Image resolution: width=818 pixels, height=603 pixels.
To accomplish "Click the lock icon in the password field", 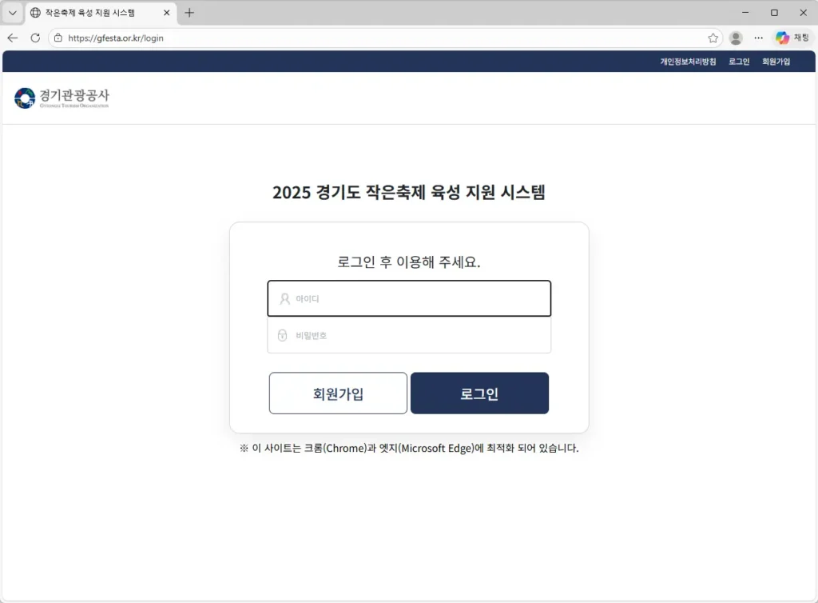I will click(282, 335).
